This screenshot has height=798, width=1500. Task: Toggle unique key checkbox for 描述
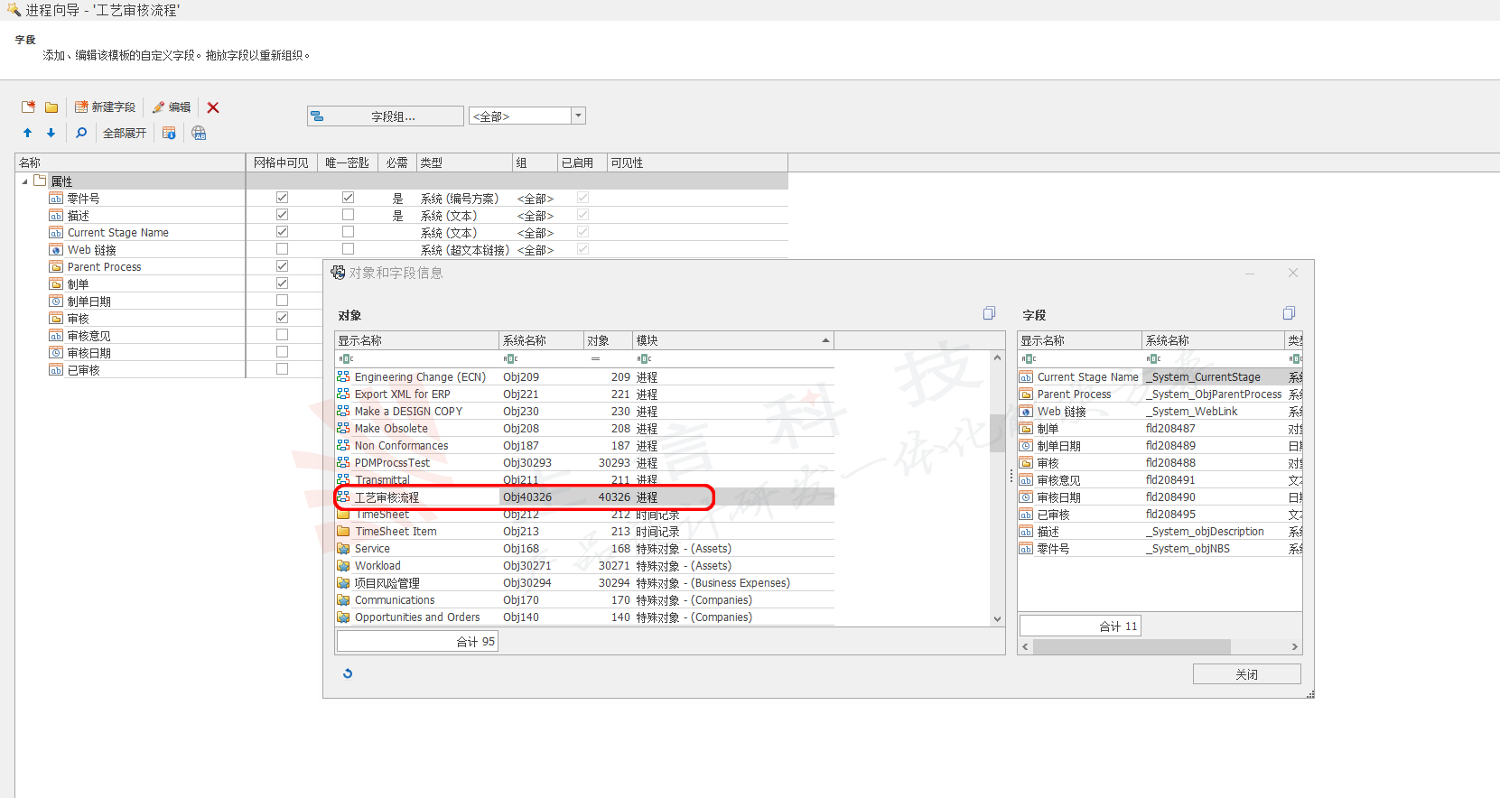pyautogui.click(x=348, y=215)
